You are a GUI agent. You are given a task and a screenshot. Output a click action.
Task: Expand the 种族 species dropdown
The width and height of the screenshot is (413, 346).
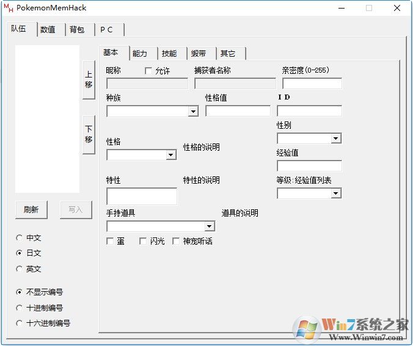pyautogui.click(x=193, y=111)
